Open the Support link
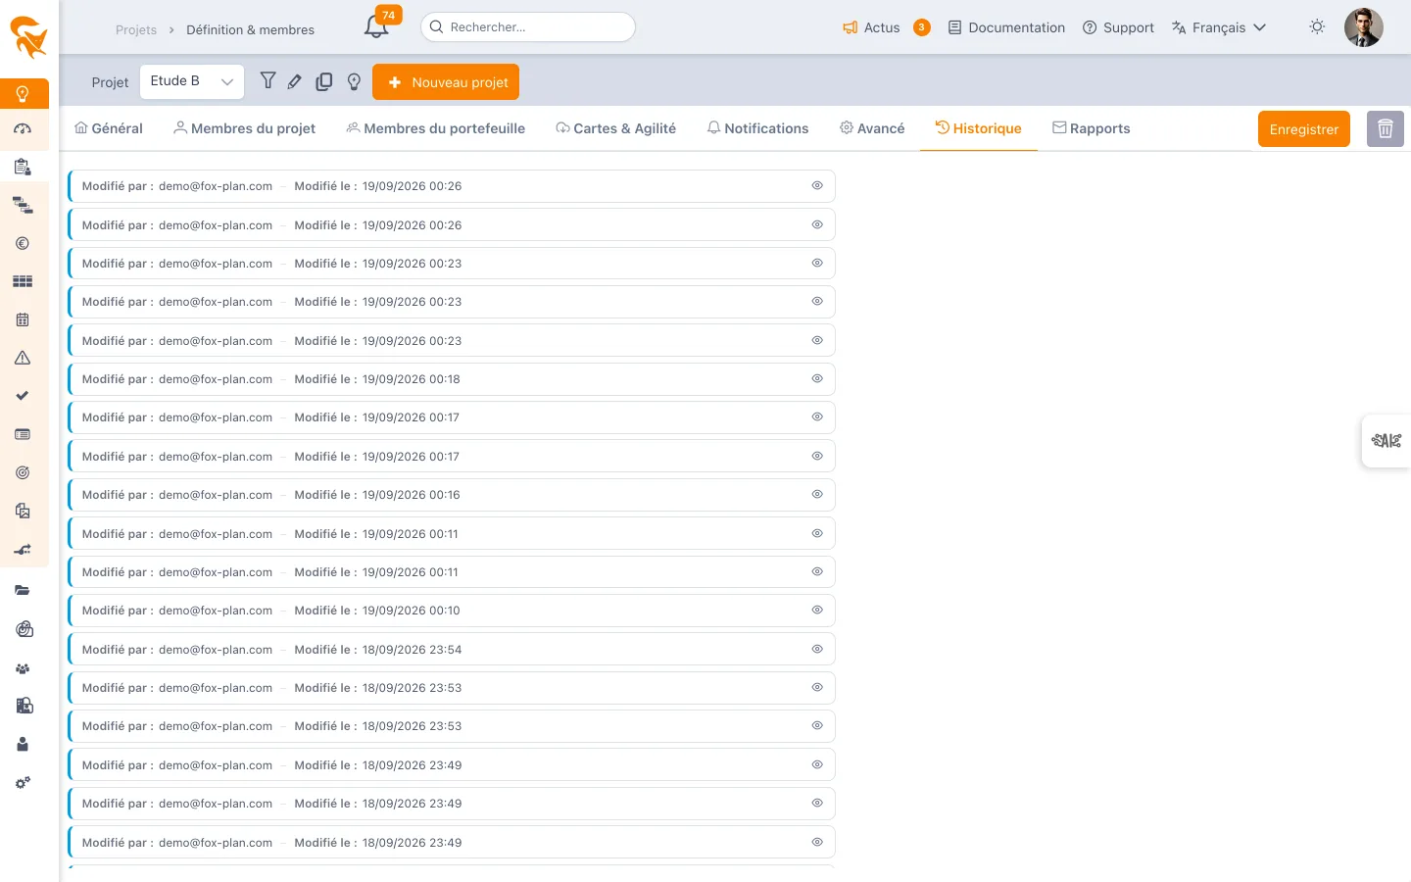This screenshot has width=1411, height=882. pyautogui.click(x=1118, y=27)
